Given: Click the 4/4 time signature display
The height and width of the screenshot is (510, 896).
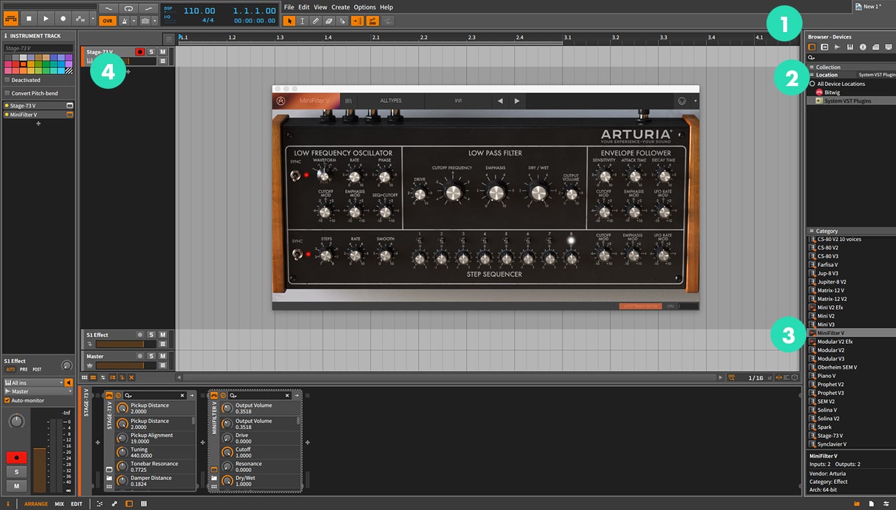Looking at the screenshot, I should click(208, 20).
